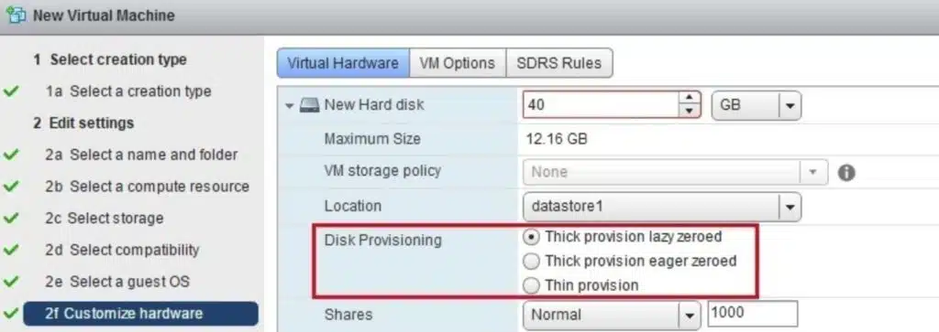Click the green checkmark beside Customize hardware

(x=11, y=313)
